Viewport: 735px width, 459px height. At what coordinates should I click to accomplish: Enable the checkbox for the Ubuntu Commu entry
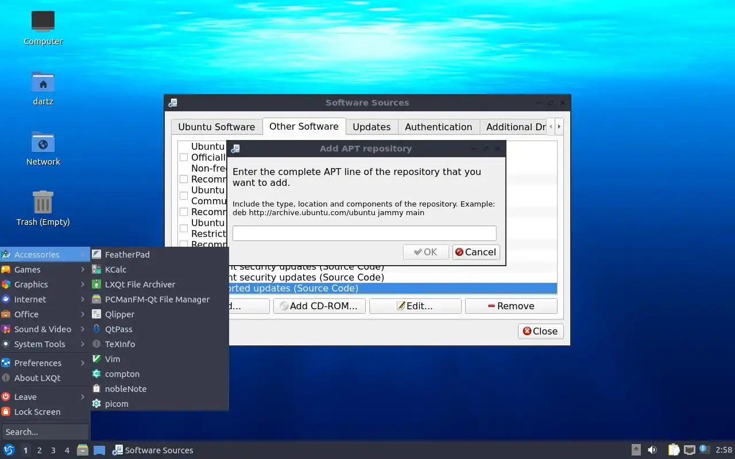pos(184,196)
